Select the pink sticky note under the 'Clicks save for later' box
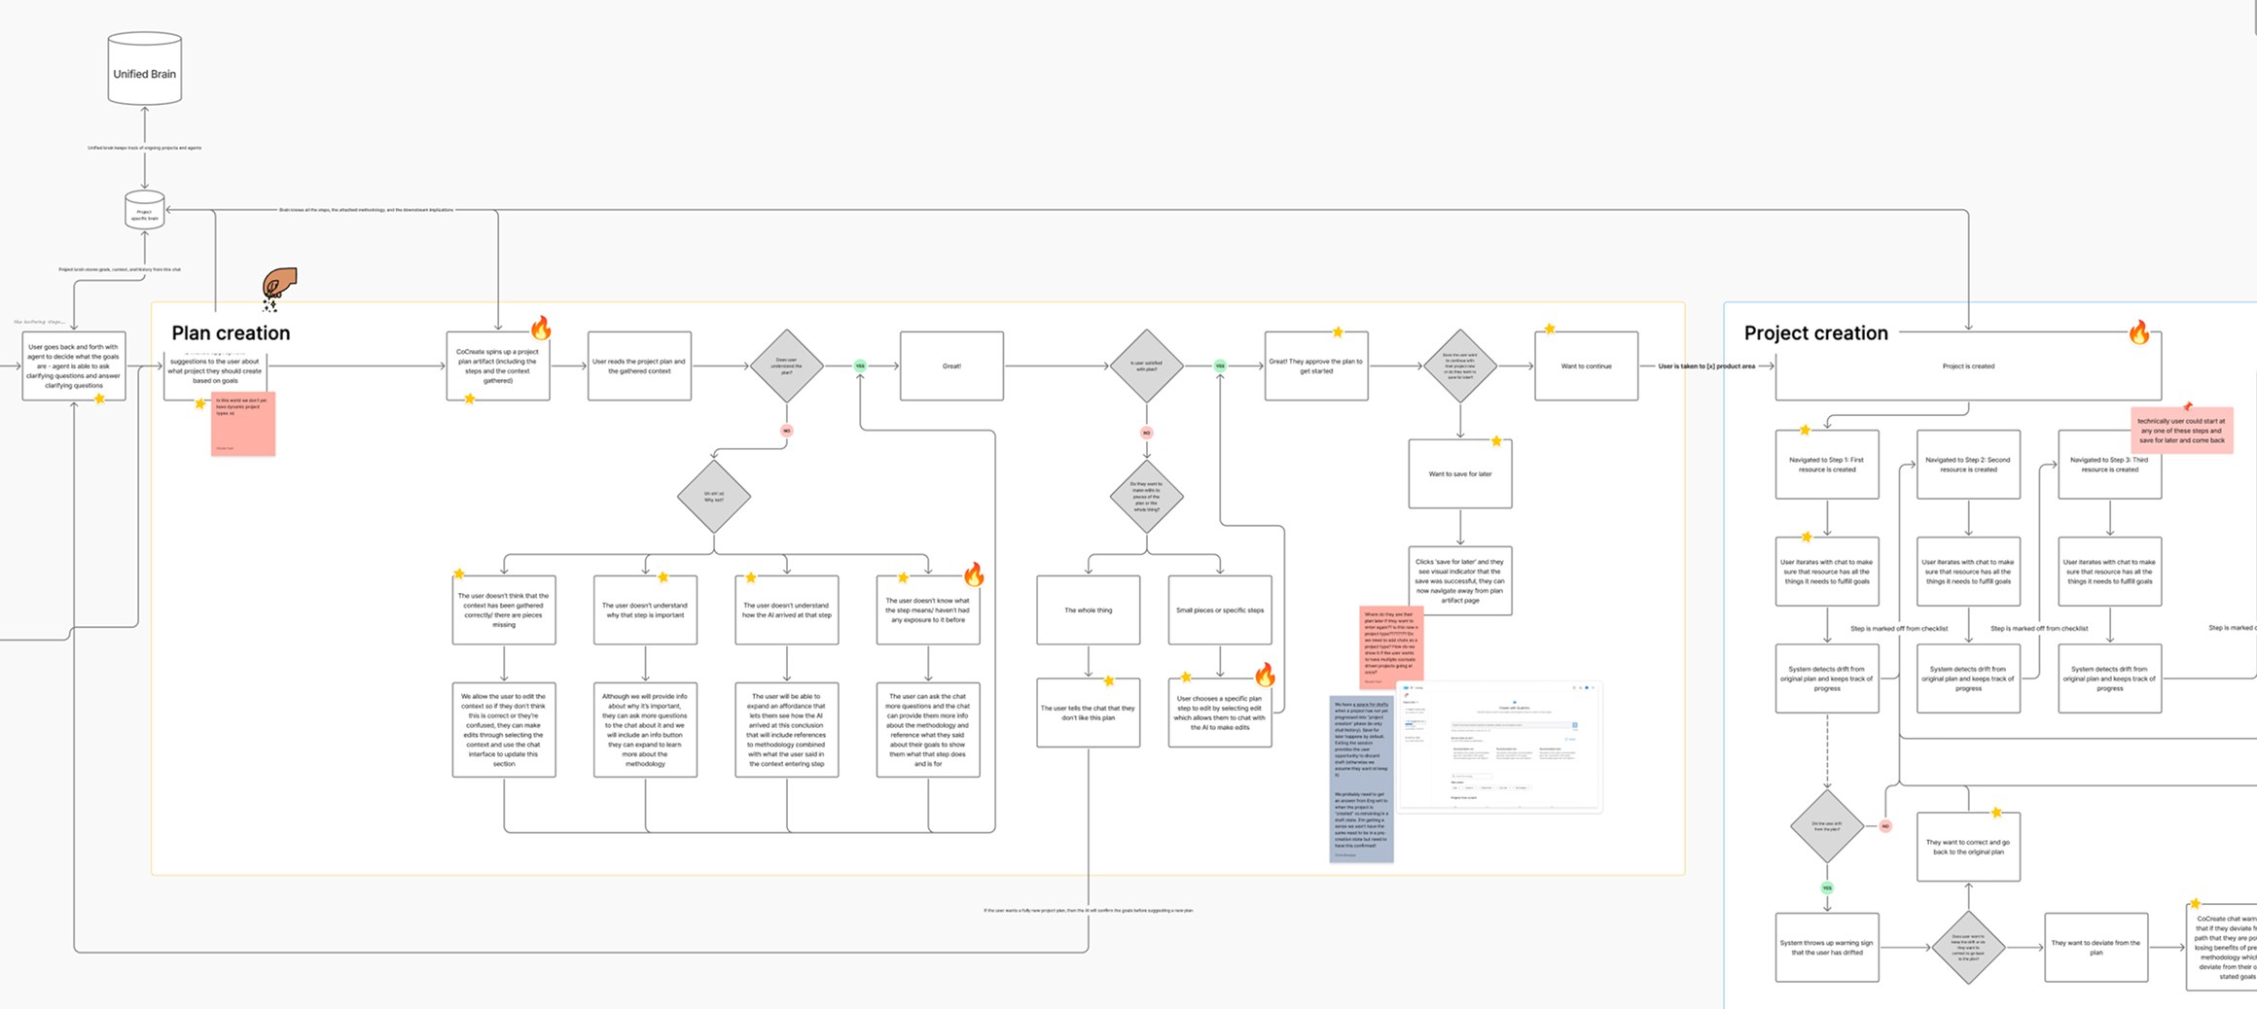Viewport: 2257px width, 1009px height. pyautogui.click(x=1391, y=646)
